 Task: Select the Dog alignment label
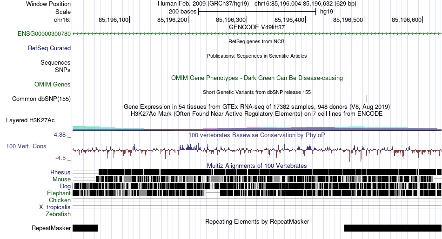66,186
